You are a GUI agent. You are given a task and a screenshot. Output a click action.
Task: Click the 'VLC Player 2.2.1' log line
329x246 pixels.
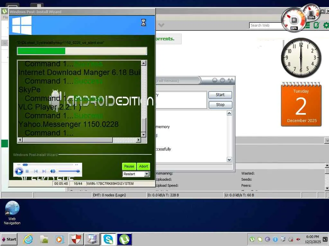pyautogui.click(x=49, y=107)
